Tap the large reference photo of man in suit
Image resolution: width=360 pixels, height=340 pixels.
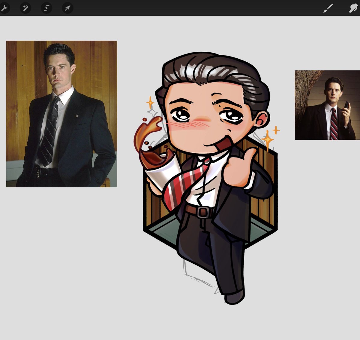point(61,114)
